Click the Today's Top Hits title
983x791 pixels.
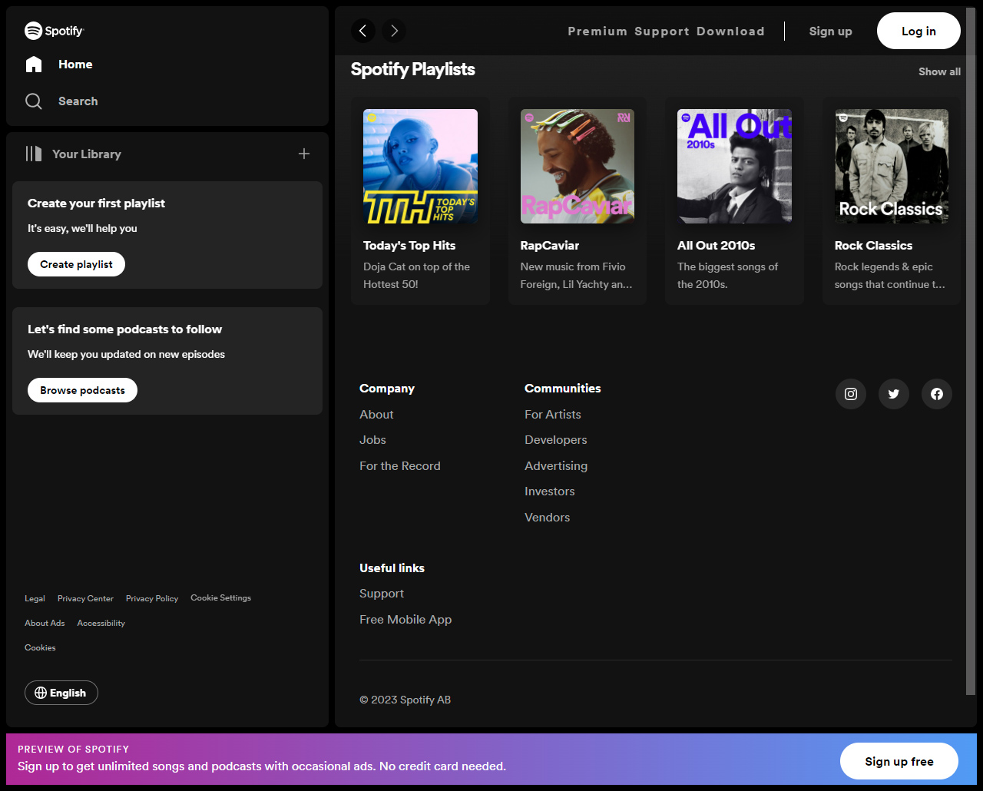click(409, 246)
